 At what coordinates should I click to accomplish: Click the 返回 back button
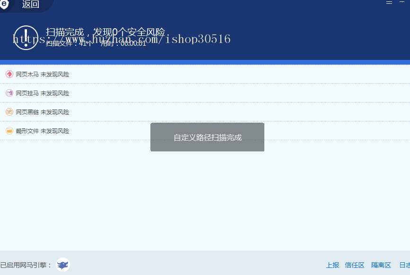pos(30,4)
